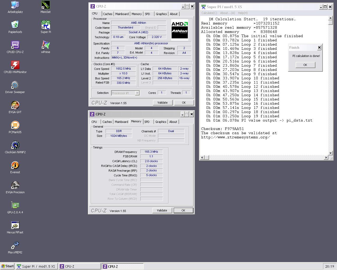Open the Driver Sweeper desktop icon

[15, 87]
